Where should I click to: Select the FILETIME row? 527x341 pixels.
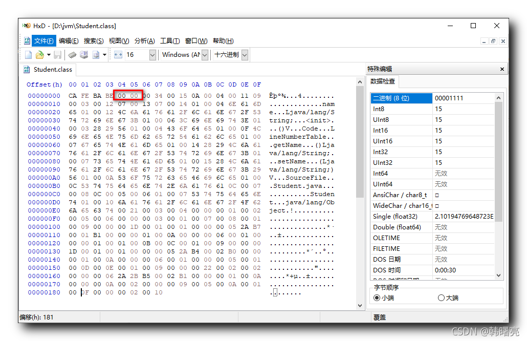tap(433, 249)
